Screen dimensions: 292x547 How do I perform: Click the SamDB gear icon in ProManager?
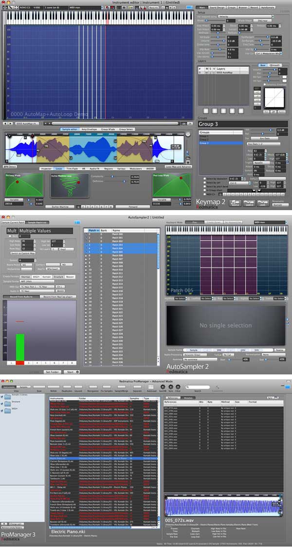pyautogui.click(x=163, y=387)
